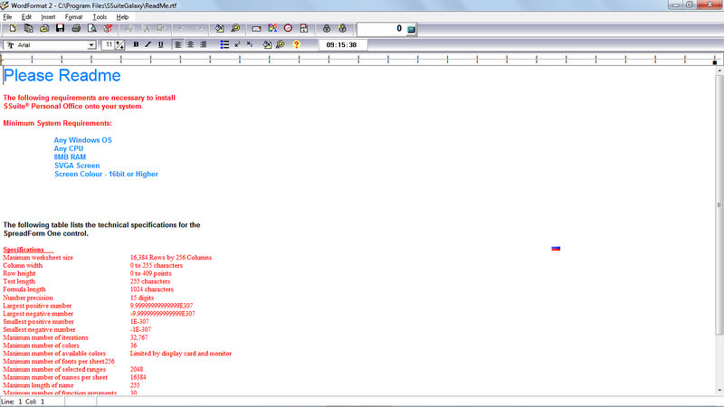Create a new document with toolbar icon
The height and width of the screenshot is (407, 724).
pyautogui.click(x=13, y=29)
